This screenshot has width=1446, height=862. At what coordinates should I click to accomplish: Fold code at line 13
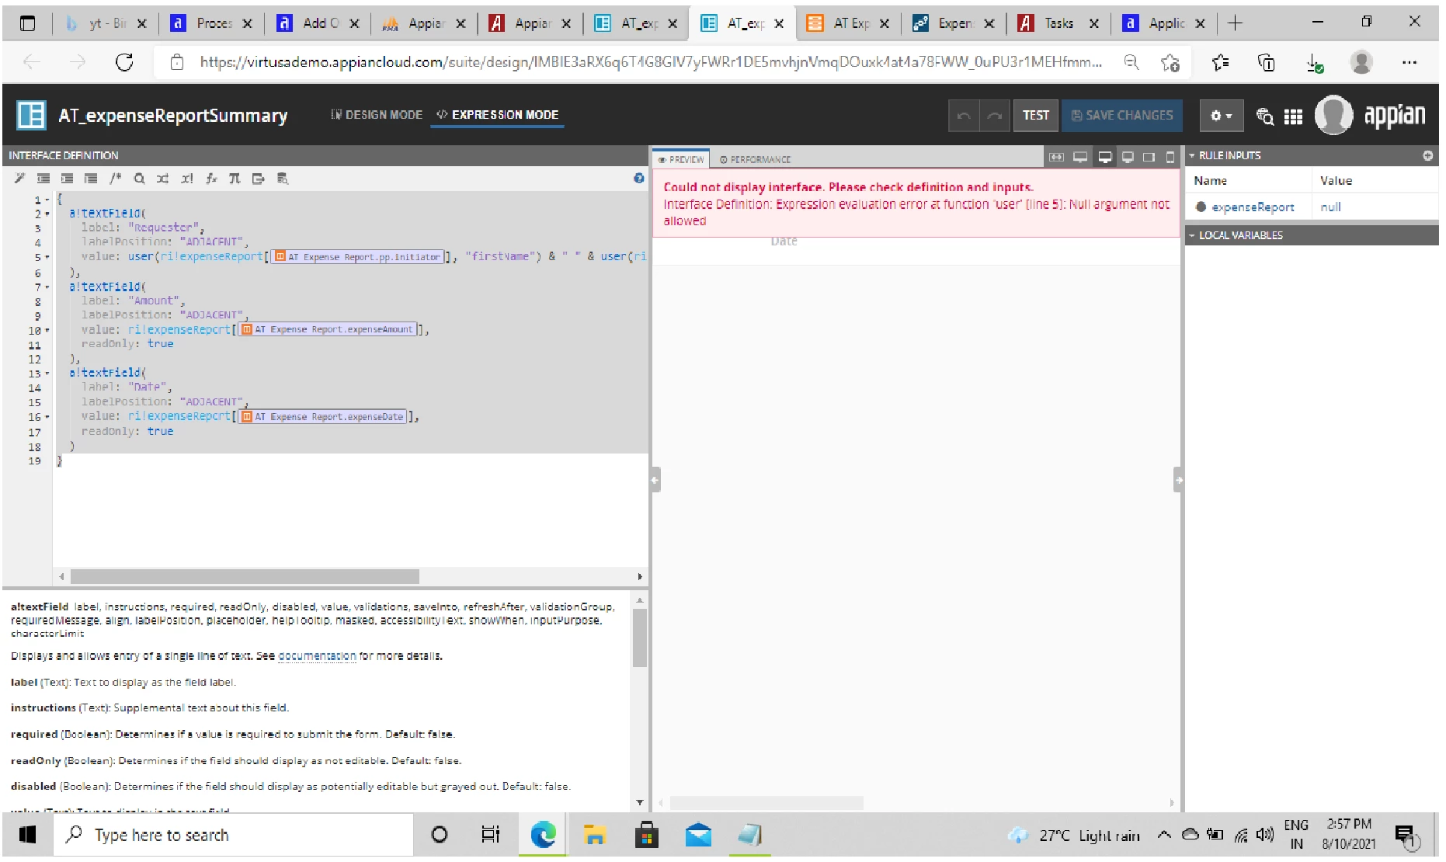coord(47,374)
